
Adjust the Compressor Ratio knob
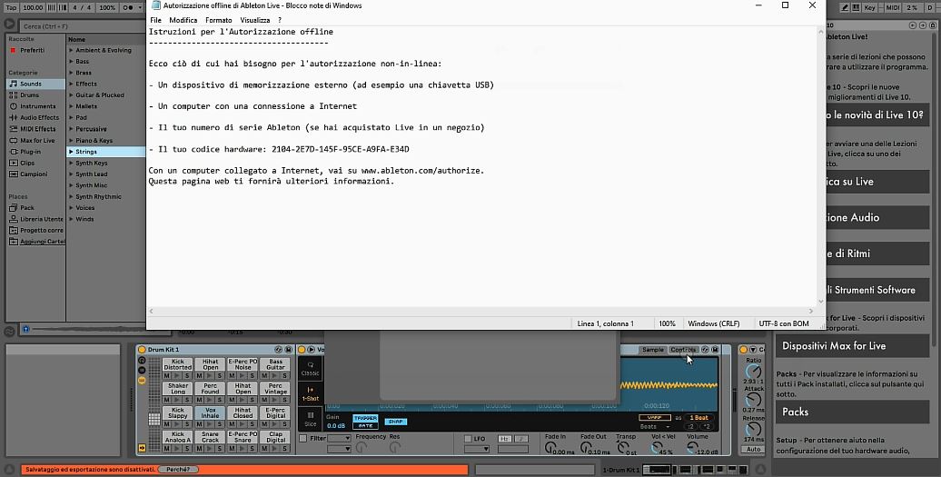[753, 372]
